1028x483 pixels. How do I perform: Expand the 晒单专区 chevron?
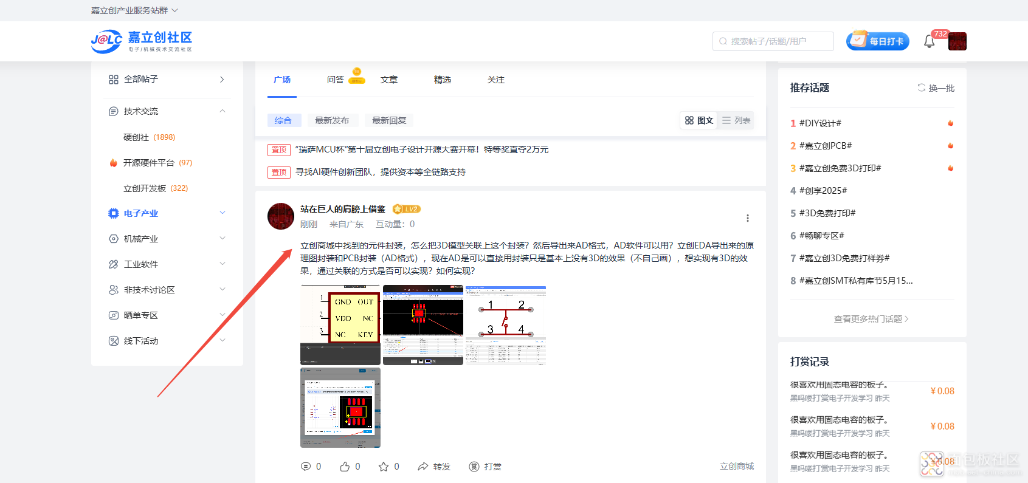tap(223, 315)
